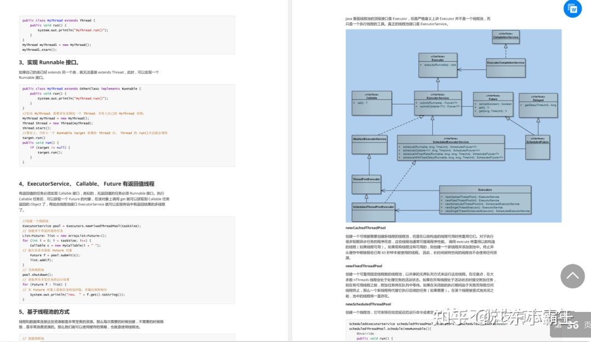The width and height of the screenshot is (591, 342).
Task: Click heading '4、ExecutorService、Callable、Future 有返回值线程'
Action: pos(86,184)
